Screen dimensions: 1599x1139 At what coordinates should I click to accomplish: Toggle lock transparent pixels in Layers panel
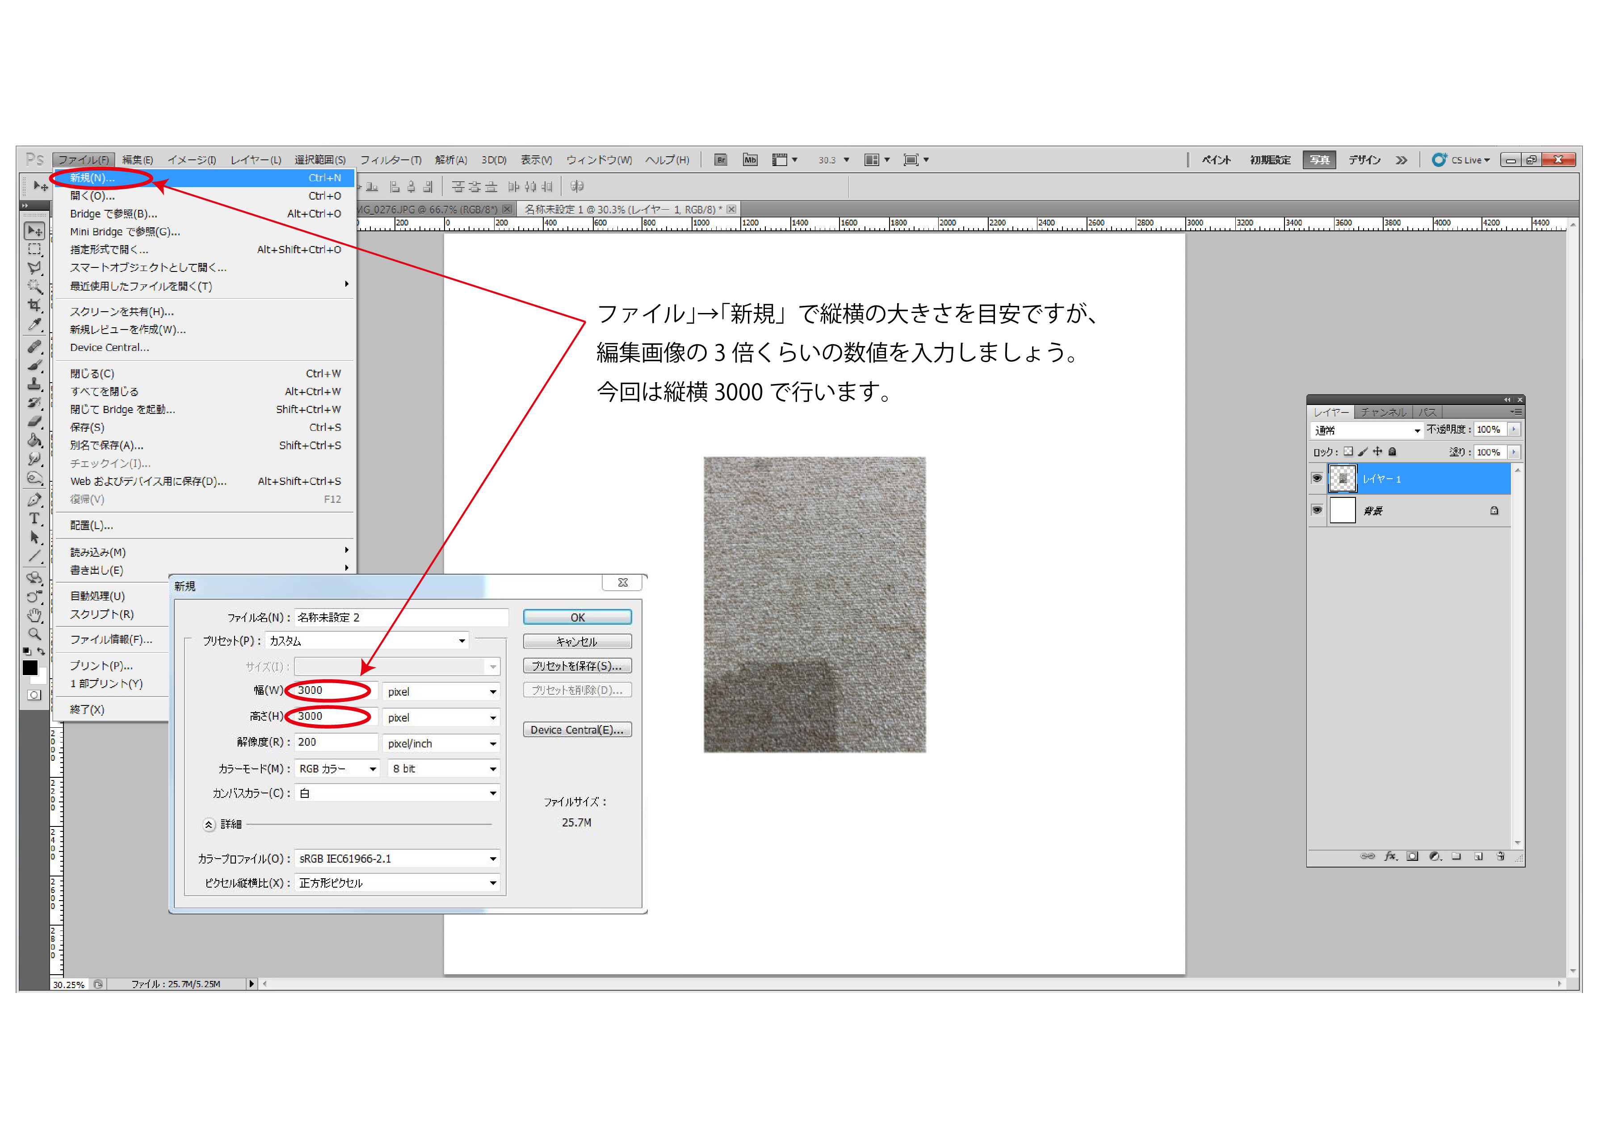[x=1348, y=452]
